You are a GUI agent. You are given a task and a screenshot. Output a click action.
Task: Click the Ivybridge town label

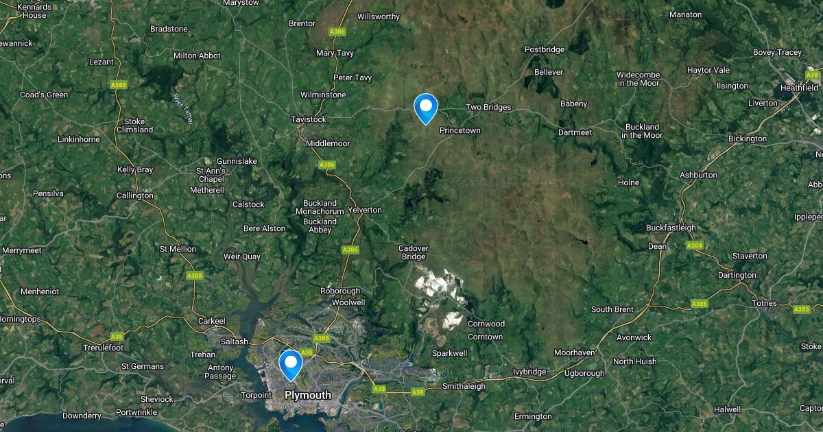(529, 372)
